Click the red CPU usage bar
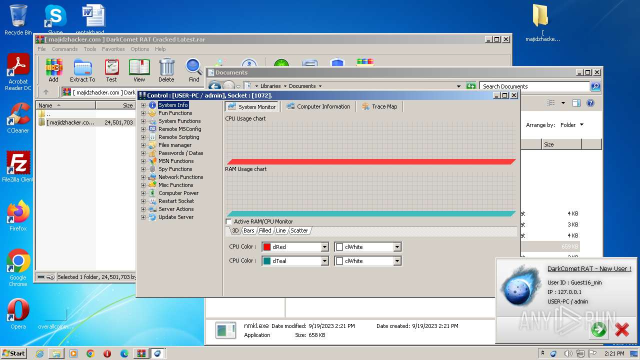 pos(371,161)
